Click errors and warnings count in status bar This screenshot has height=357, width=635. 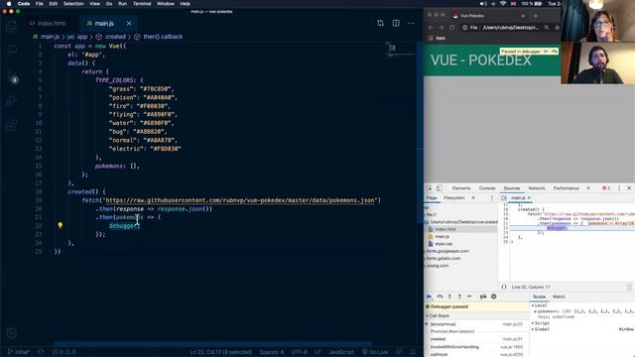(x=63, y=352)
